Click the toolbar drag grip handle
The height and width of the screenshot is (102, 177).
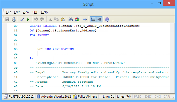(4, 19)
